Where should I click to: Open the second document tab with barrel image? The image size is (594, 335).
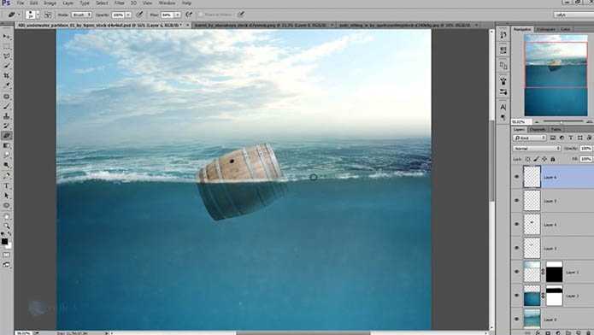click(263, 25)
